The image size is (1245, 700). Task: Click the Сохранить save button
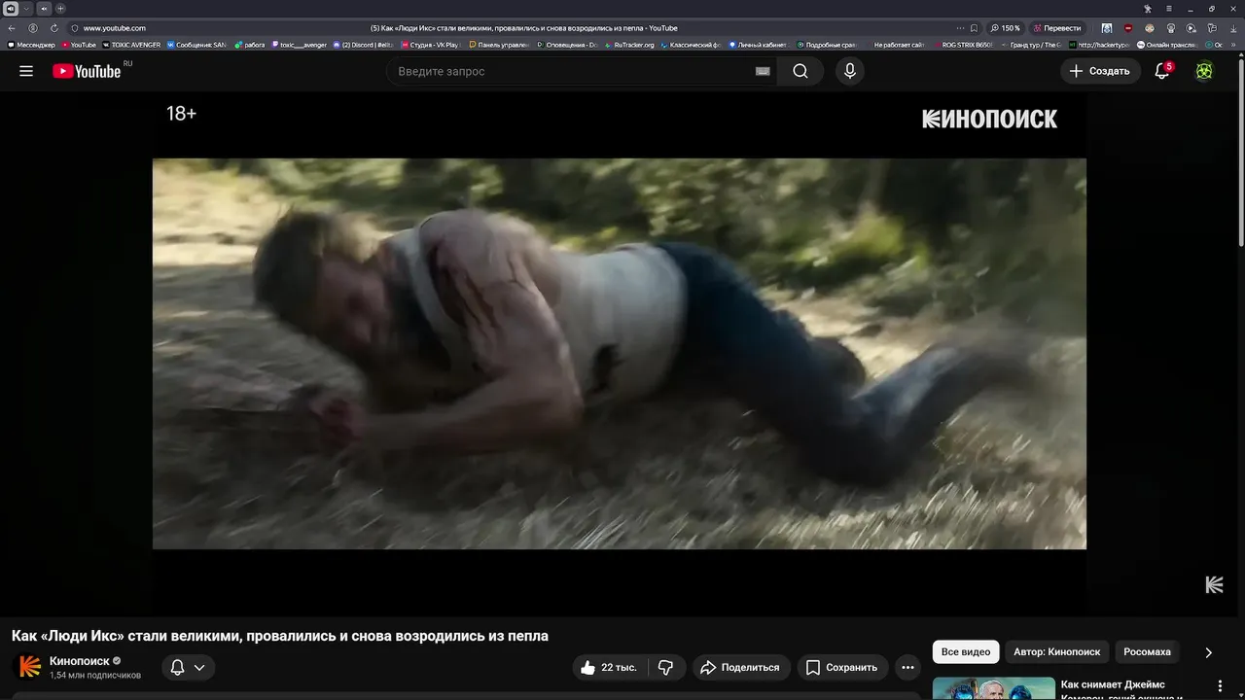pyautogui.click(x=842, y=667)
